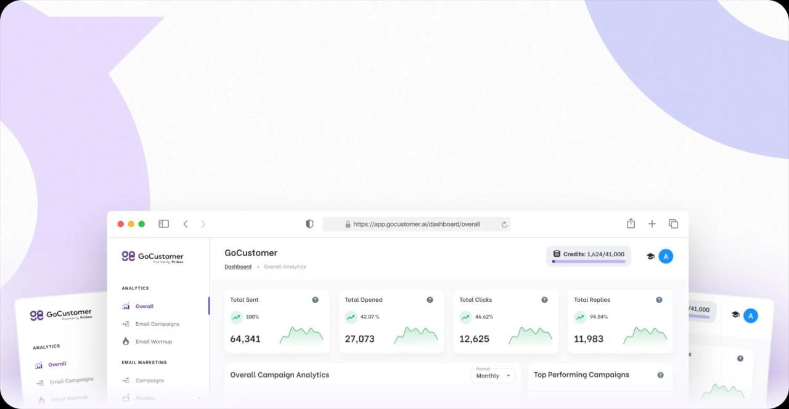Add new tab with plus icon
789x409 pixels.
(652, 224)
